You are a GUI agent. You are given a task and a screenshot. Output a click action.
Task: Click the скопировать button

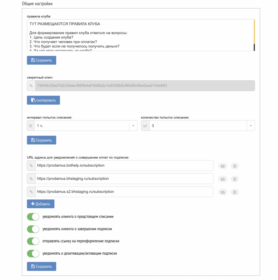[x=43, y=100]
